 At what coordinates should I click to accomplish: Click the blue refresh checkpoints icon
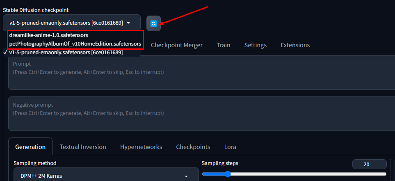pos(153,23)
